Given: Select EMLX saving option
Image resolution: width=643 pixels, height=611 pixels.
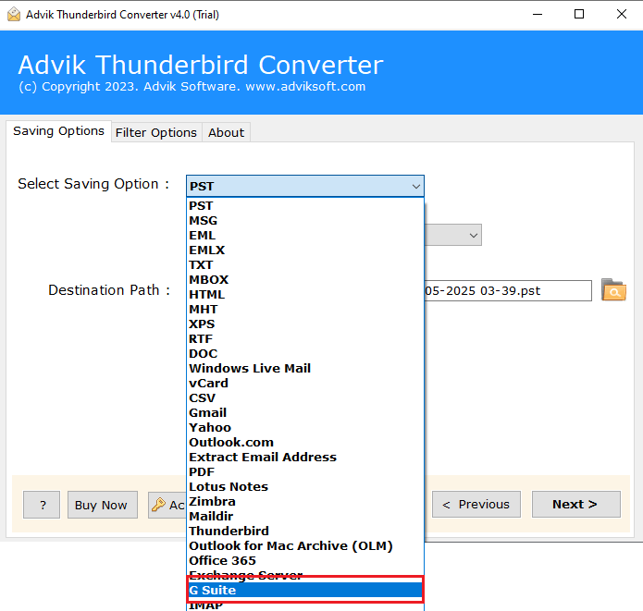Looking at the screenshot, I should (x=305, y=250).
